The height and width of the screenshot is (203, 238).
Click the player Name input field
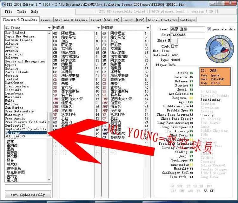pyautogui.click(x=187, y=29)
